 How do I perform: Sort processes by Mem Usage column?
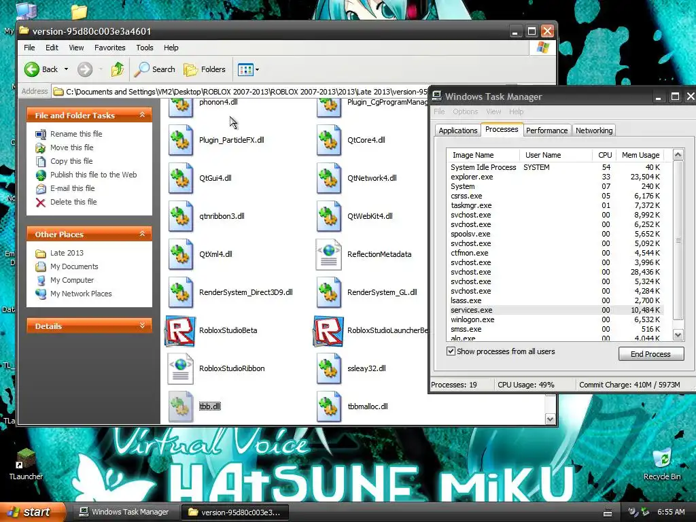click(640, 155)
